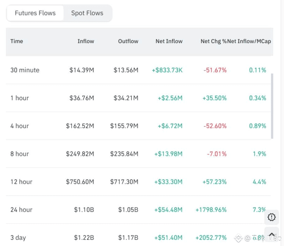
Task: Click the Time column header
Action: click(x=17, y=41)
